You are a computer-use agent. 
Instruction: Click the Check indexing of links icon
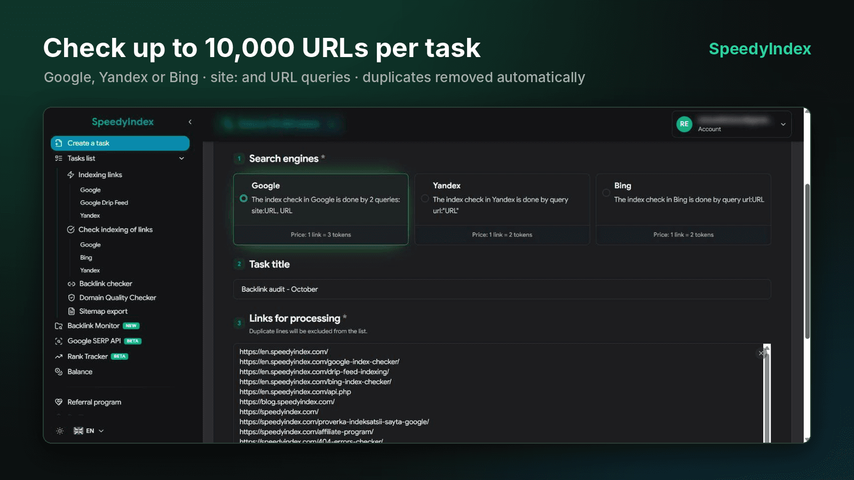(x=70, y=230)
